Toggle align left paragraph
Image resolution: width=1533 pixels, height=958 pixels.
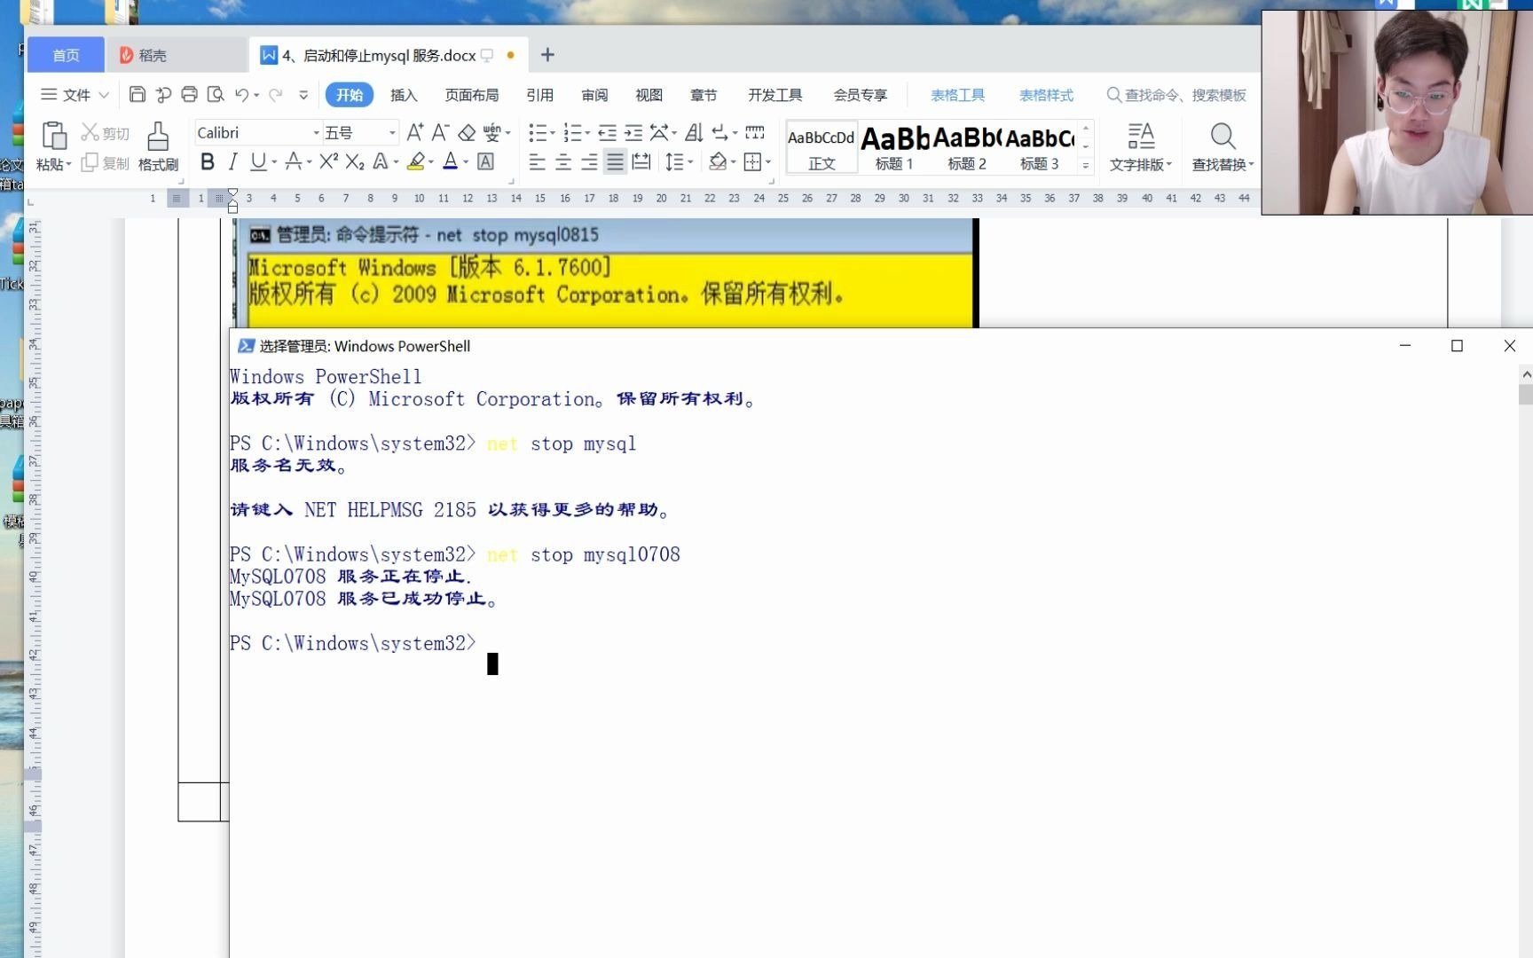point(537,161)
